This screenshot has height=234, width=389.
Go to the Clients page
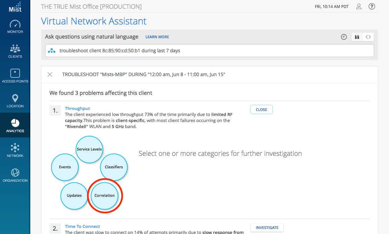click(15, 52)
